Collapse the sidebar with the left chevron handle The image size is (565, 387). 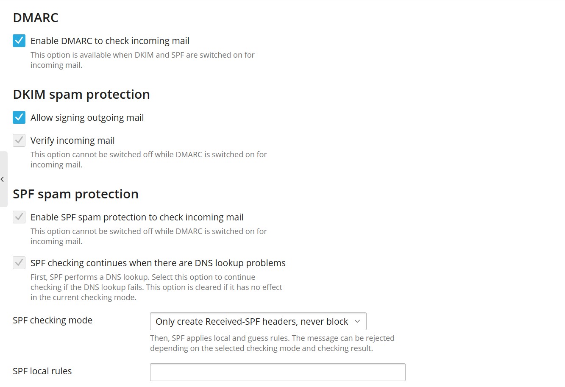3,179
